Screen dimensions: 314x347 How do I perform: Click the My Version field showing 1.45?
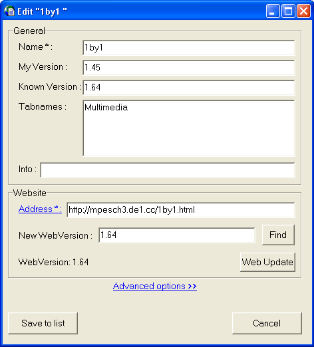pyautogui.click(x=189, y=68)
